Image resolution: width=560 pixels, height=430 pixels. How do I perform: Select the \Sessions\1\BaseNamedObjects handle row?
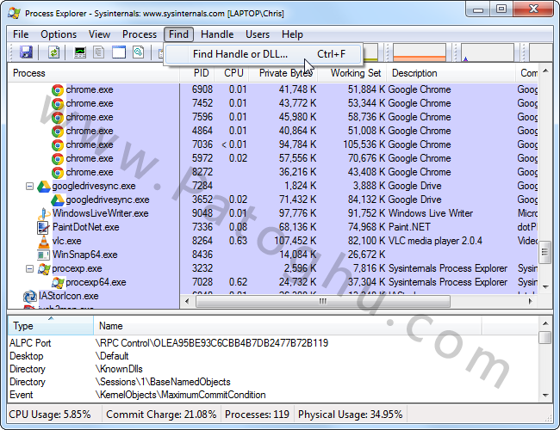[x=273, y=382]
